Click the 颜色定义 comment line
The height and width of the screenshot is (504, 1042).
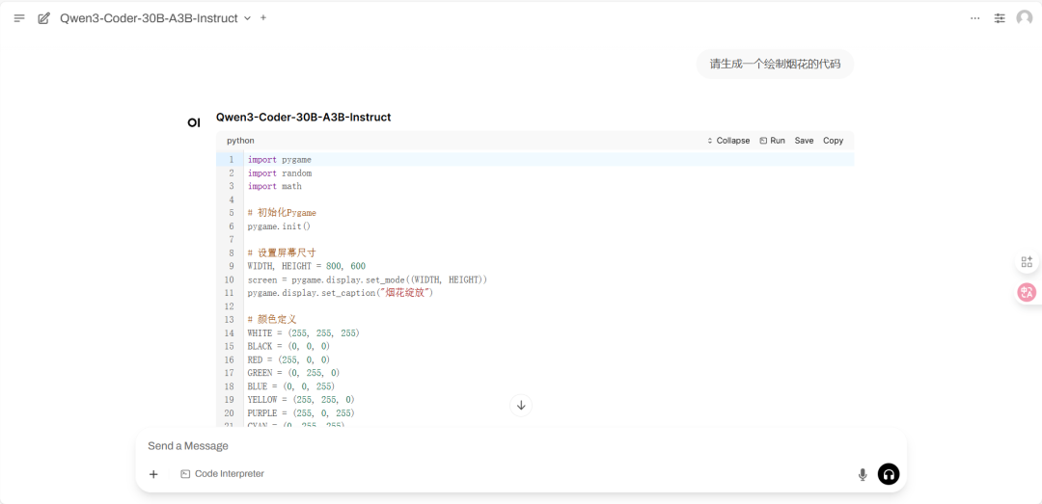pos(272,319)
